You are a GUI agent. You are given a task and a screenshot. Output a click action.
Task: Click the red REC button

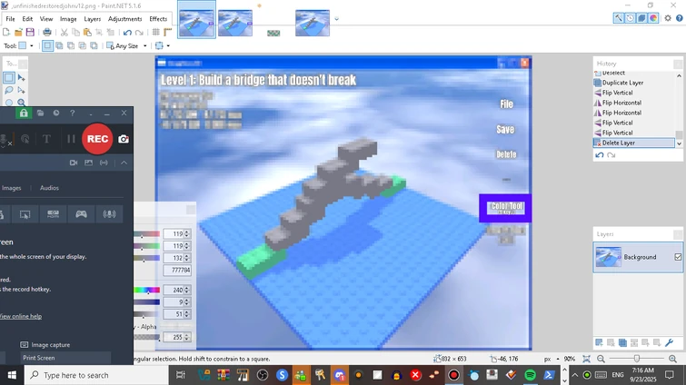tap(97, 139)
